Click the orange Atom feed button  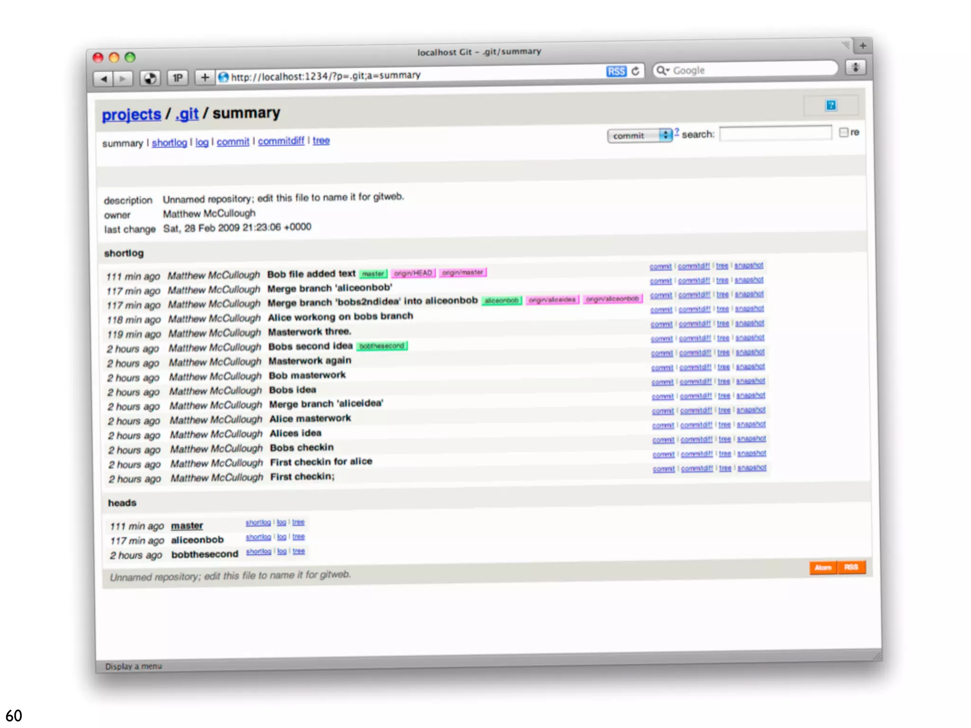click(823, 567)
